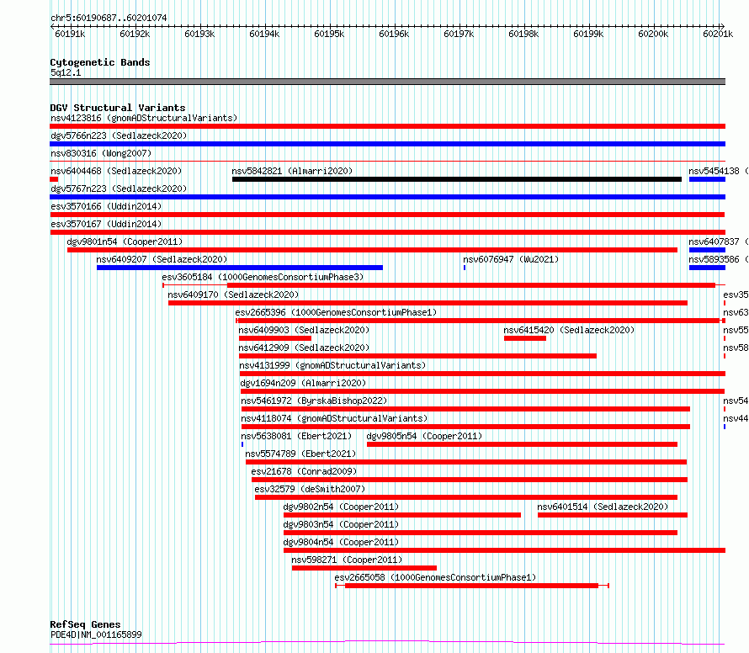Click the 5q12.1 band label

click(x=66, y=72)
